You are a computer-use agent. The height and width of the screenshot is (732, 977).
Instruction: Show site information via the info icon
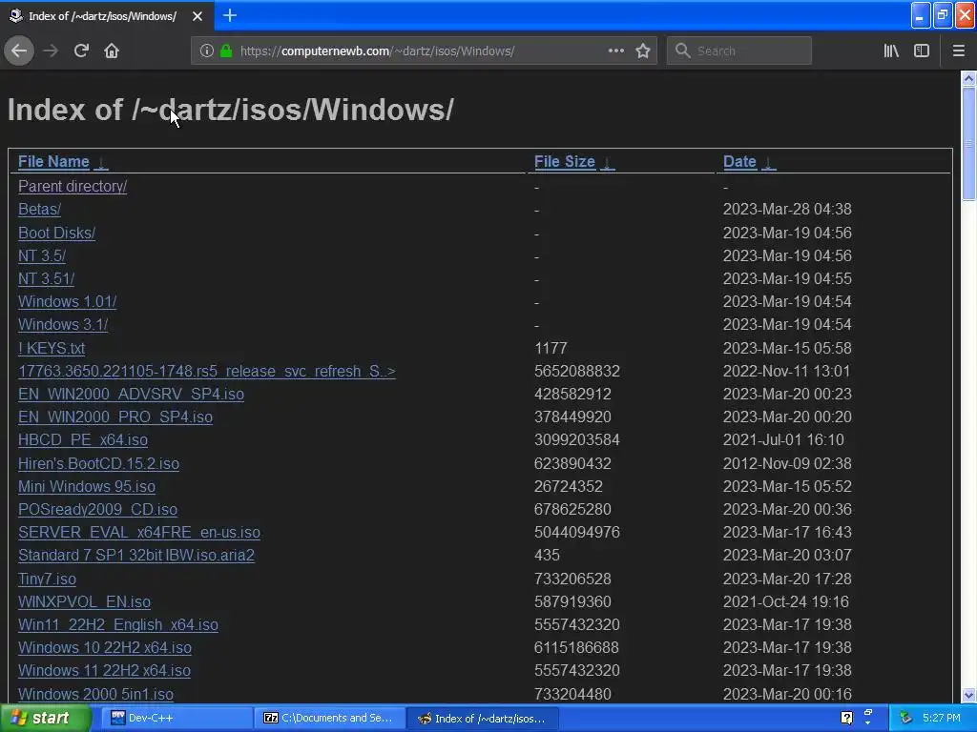click(x=207, y=51)
